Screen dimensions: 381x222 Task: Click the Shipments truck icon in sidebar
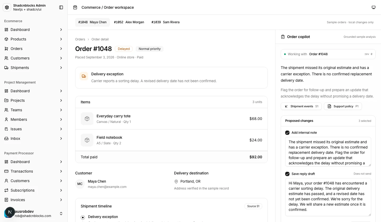pos(6,68)
